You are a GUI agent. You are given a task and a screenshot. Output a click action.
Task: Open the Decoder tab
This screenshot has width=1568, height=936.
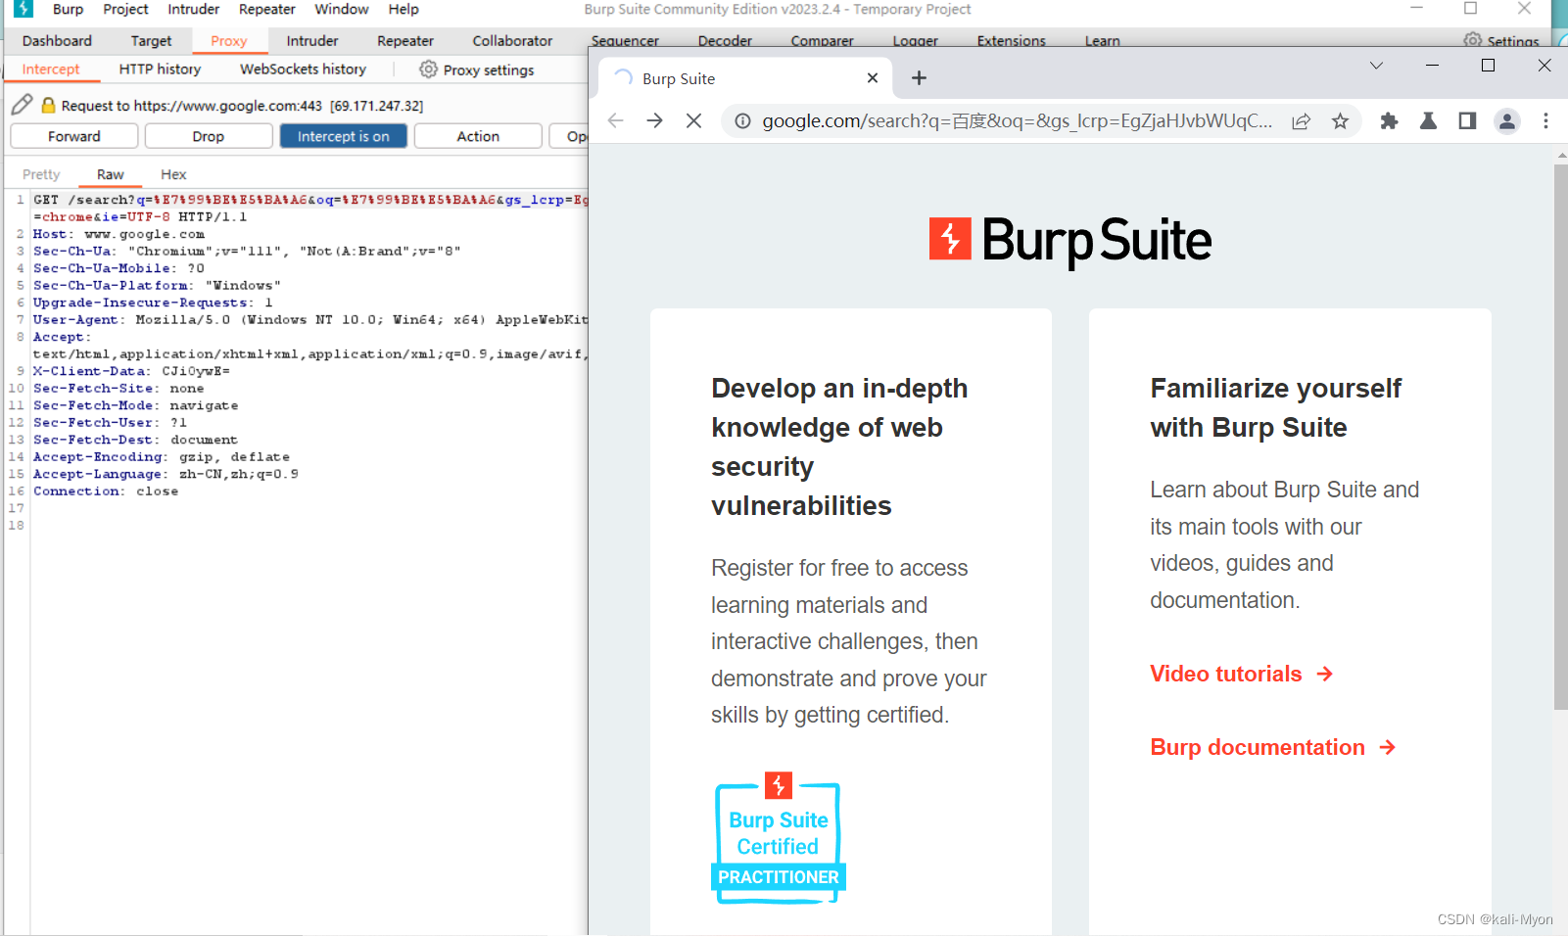[725, 41]
